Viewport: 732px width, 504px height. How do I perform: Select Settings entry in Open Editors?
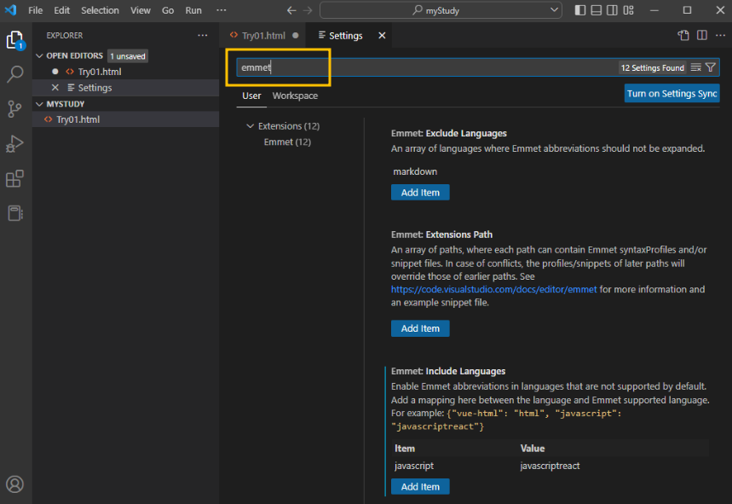(125, 87)
